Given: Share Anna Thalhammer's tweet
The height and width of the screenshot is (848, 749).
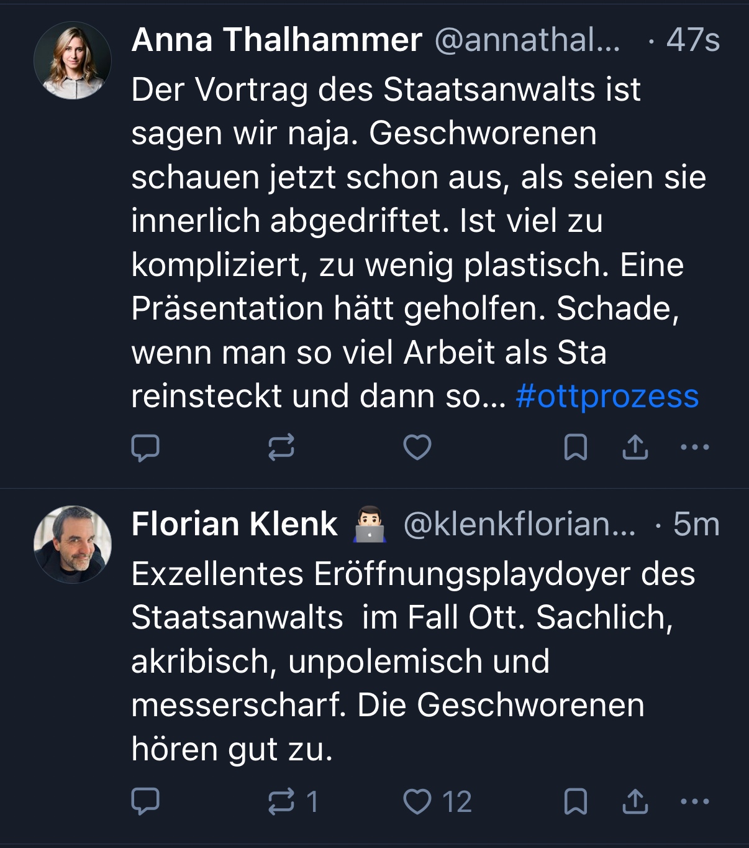Looking at the screenshot, I should point(635,448).
